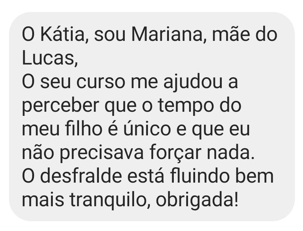303x231 pixels.
Task: Click the word "mais" on the last line
Action: pyautogui.click(x=43, y=199)
